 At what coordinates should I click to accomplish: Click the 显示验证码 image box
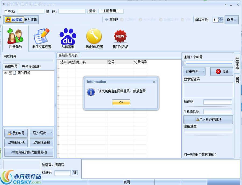[x=208, y=90]
